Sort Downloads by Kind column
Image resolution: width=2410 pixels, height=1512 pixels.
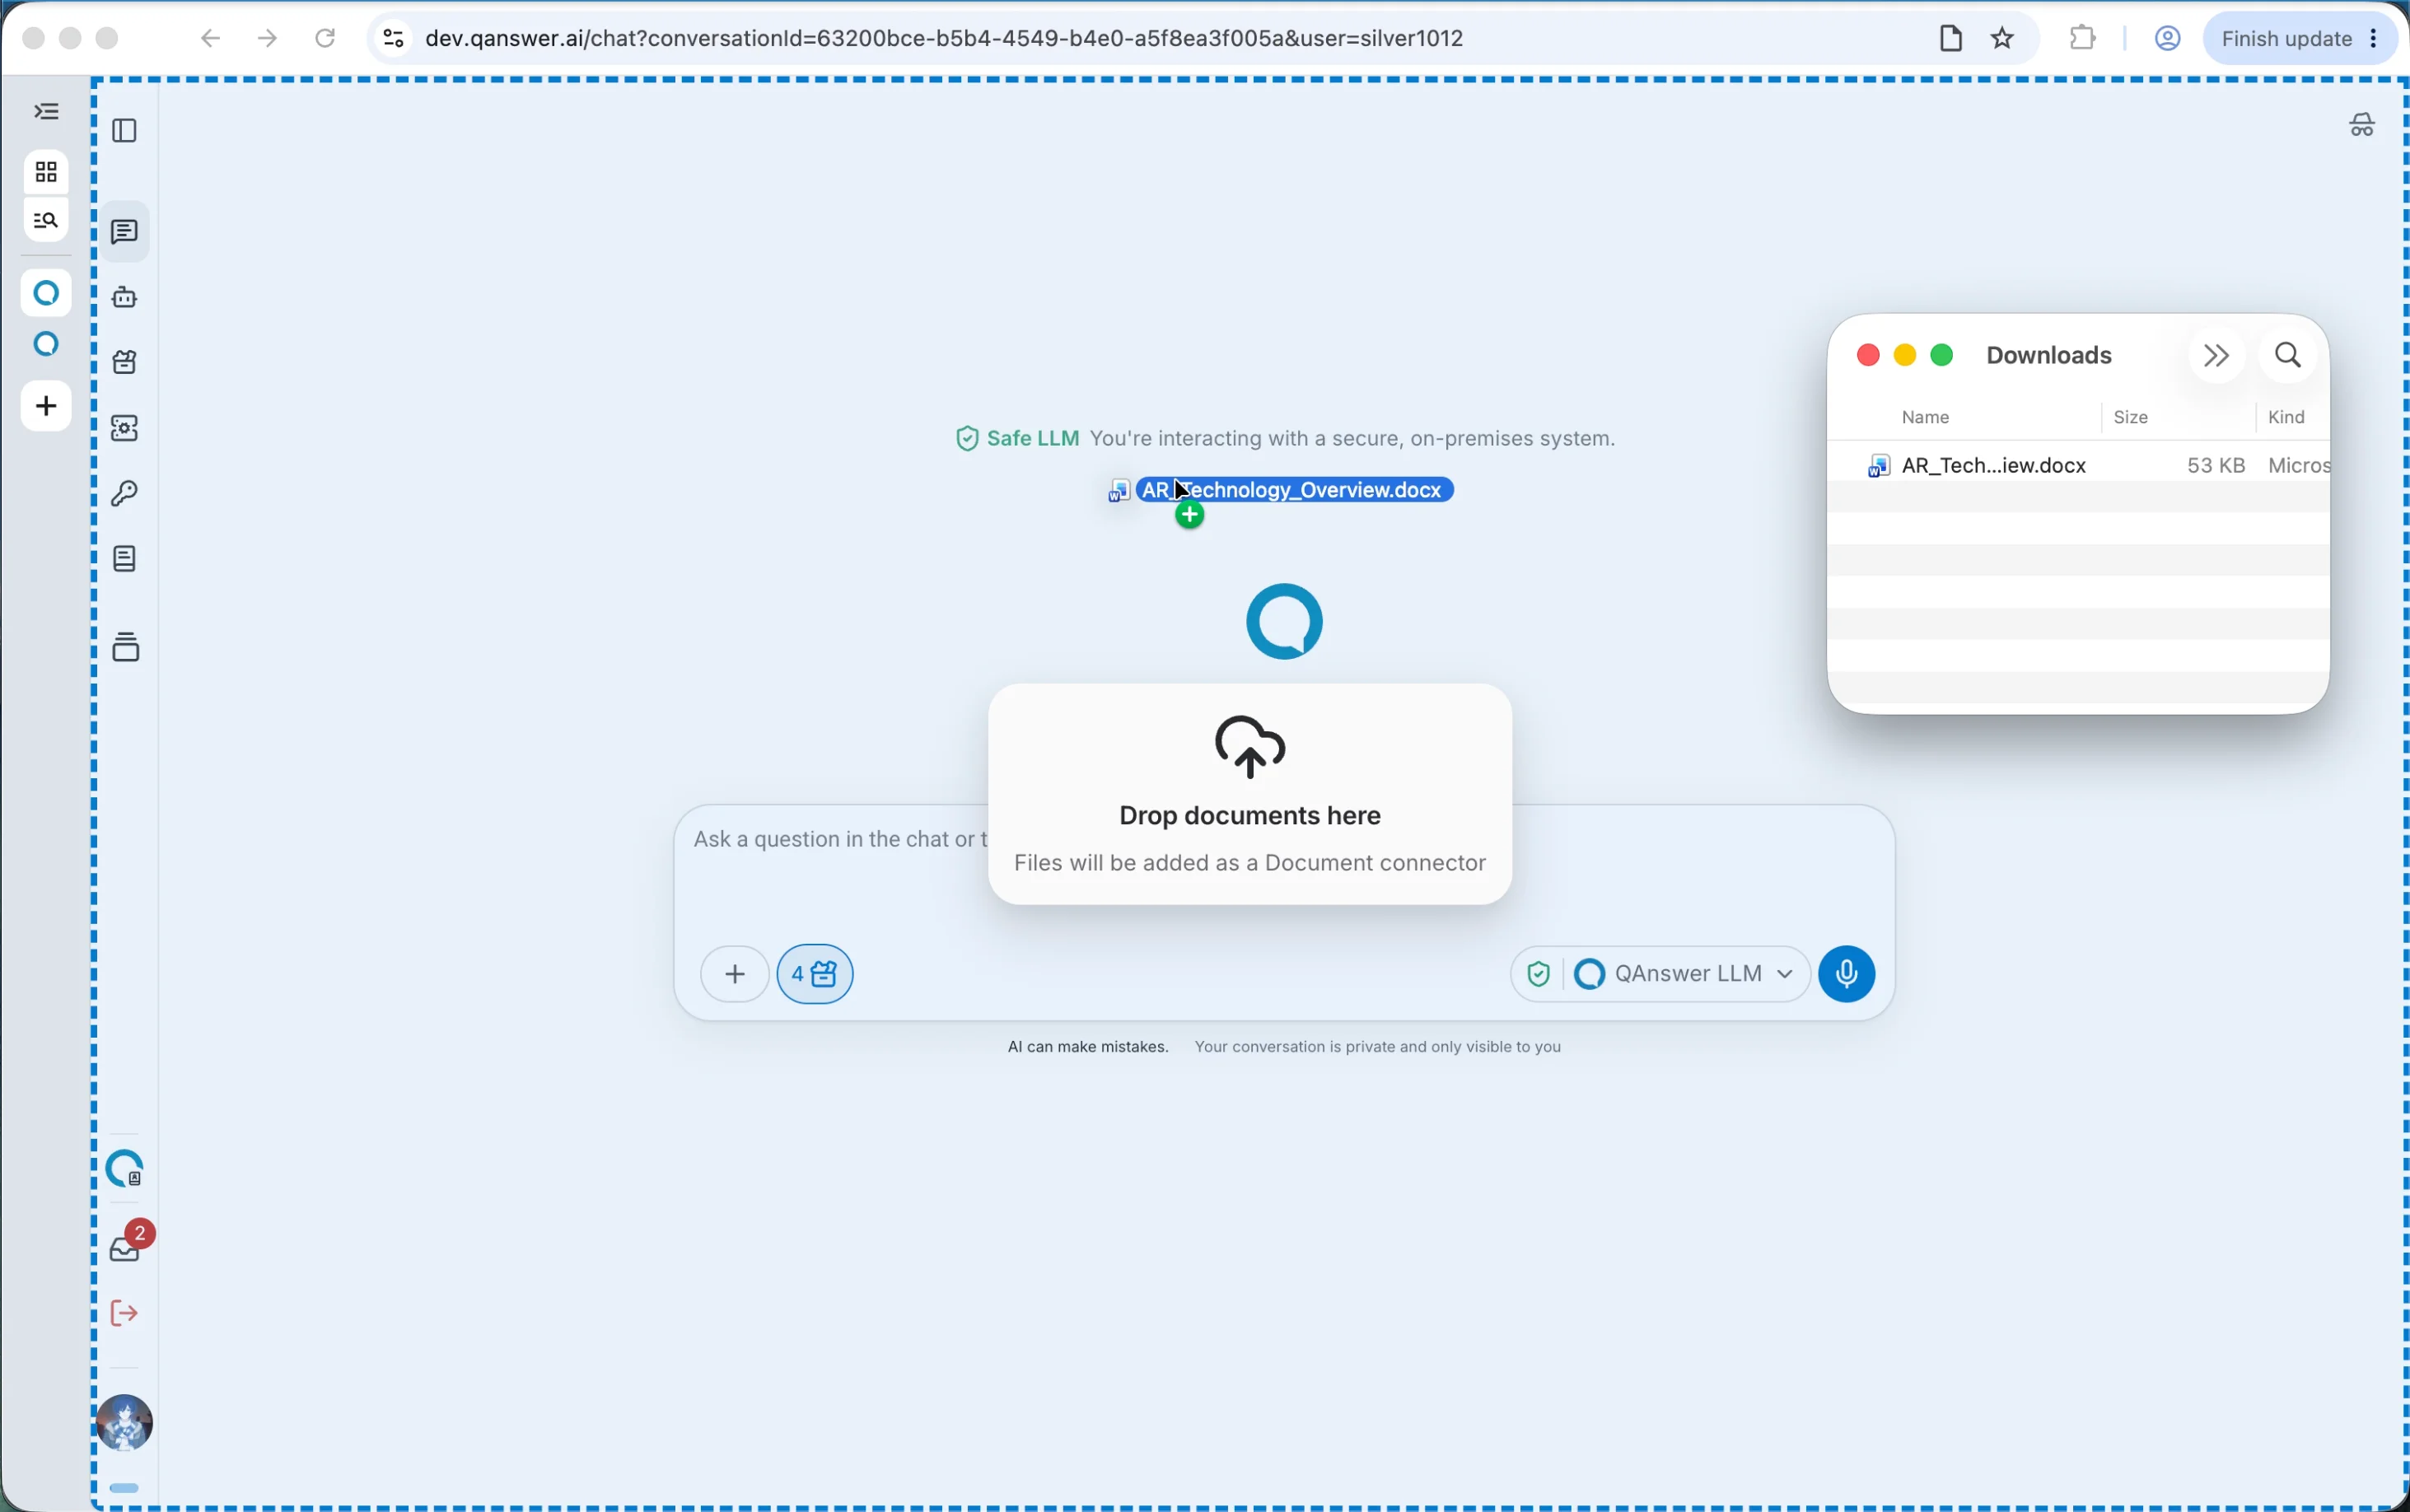[2286, 417]
